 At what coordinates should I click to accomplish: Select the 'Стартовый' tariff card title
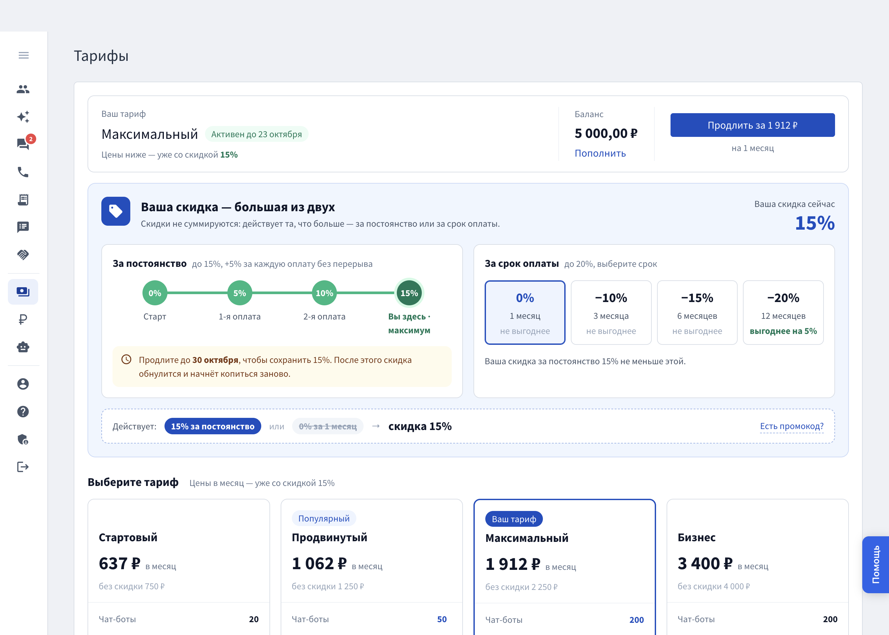coord(128,537)
